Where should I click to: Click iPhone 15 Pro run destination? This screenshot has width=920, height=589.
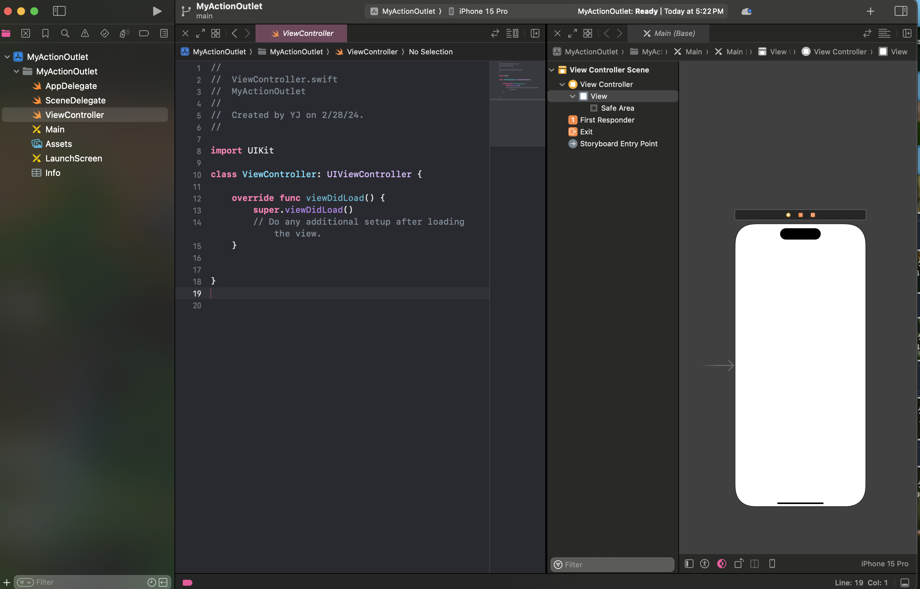[x=483, y=11]
